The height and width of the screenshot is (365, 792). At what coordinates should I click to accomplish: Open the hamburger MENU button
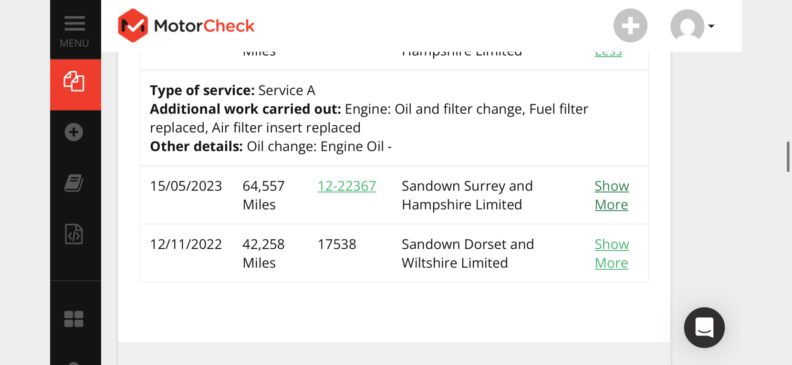pos(75,30)
